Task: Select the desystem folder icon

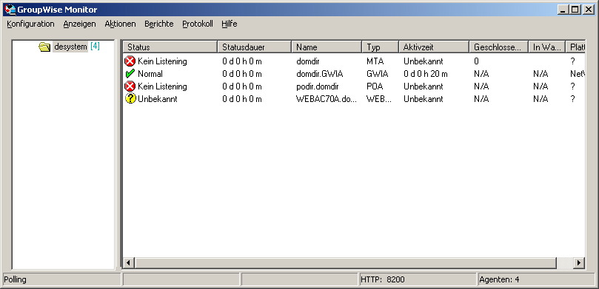Action: 44,47
